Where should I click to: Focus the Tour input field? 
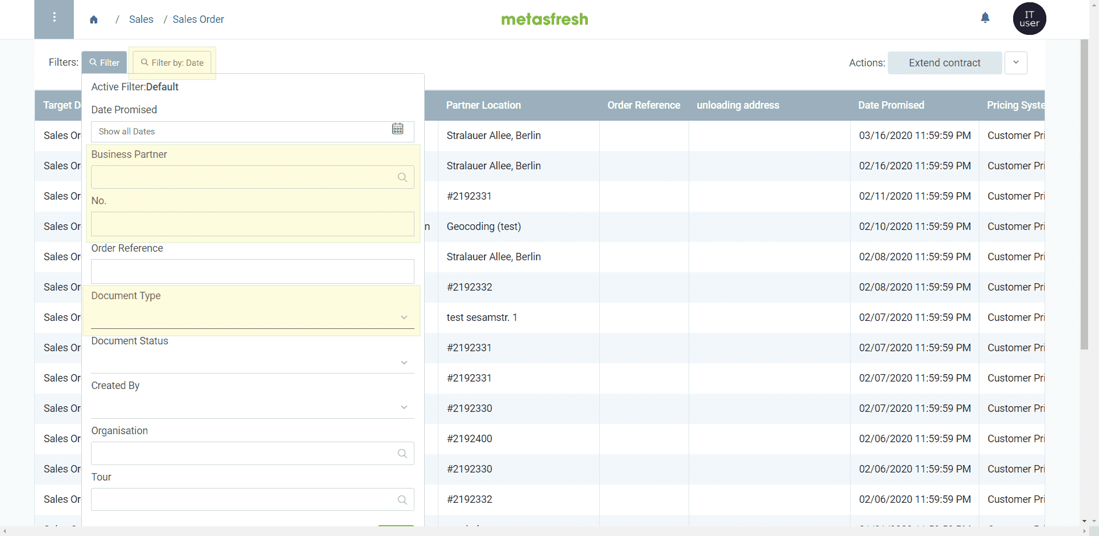(x=252, y=500)
